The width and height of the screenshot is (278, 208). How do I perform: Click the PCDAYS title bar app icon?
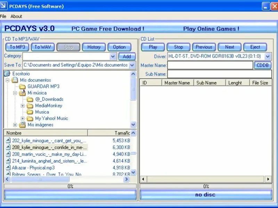tap(3, 6)
